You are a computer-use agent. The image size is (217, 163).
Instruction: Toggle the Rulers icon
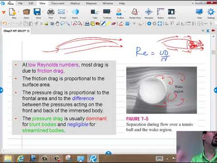160,12
